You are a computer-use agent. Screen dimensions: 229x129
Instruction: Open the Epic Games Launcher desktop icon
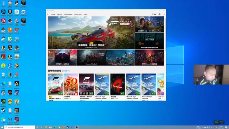[x=10, y=13]
